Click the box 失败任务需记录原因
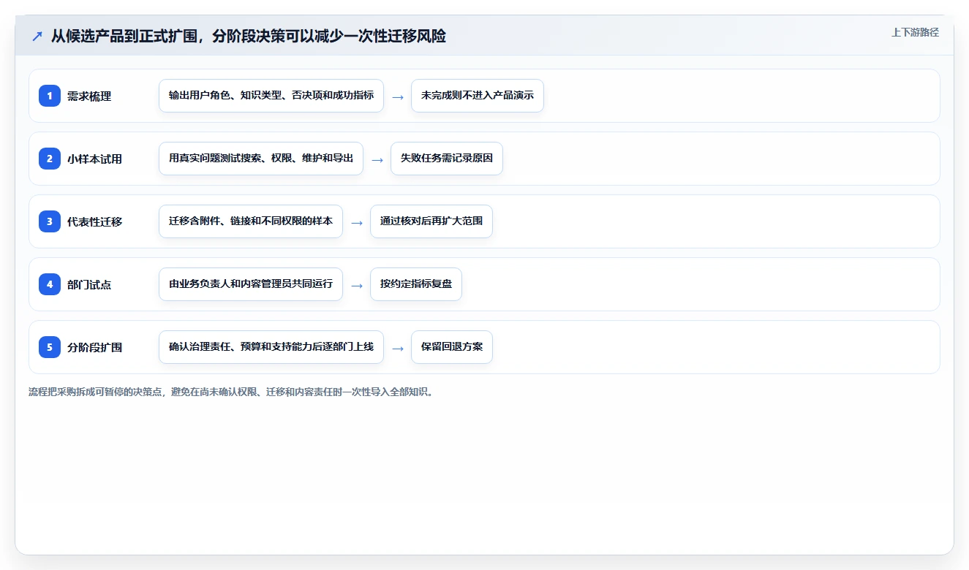 pyautogui.click(x=447, y=159)
